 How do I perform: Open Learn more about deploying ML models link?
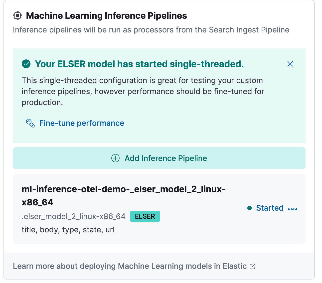tap(130, 266)
